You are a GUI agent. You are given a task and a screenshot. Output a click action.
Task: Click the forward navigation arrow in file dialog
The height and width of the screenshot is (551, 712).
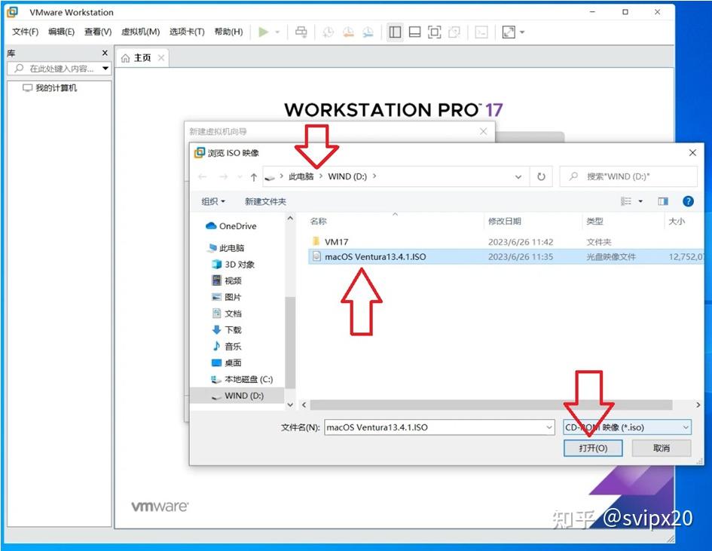coord(223,176)
